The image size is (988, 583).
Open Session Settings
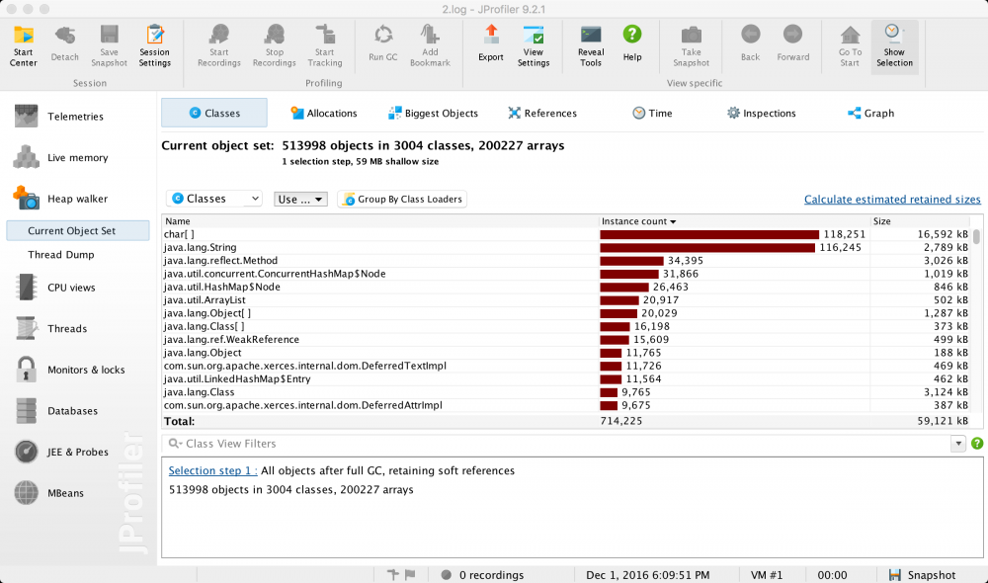click(154, 45)
